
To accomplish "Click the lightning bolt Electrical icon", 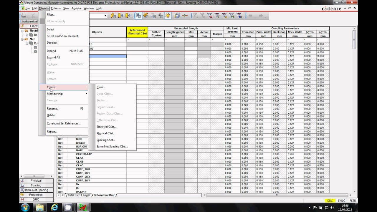I will [23, 26].
